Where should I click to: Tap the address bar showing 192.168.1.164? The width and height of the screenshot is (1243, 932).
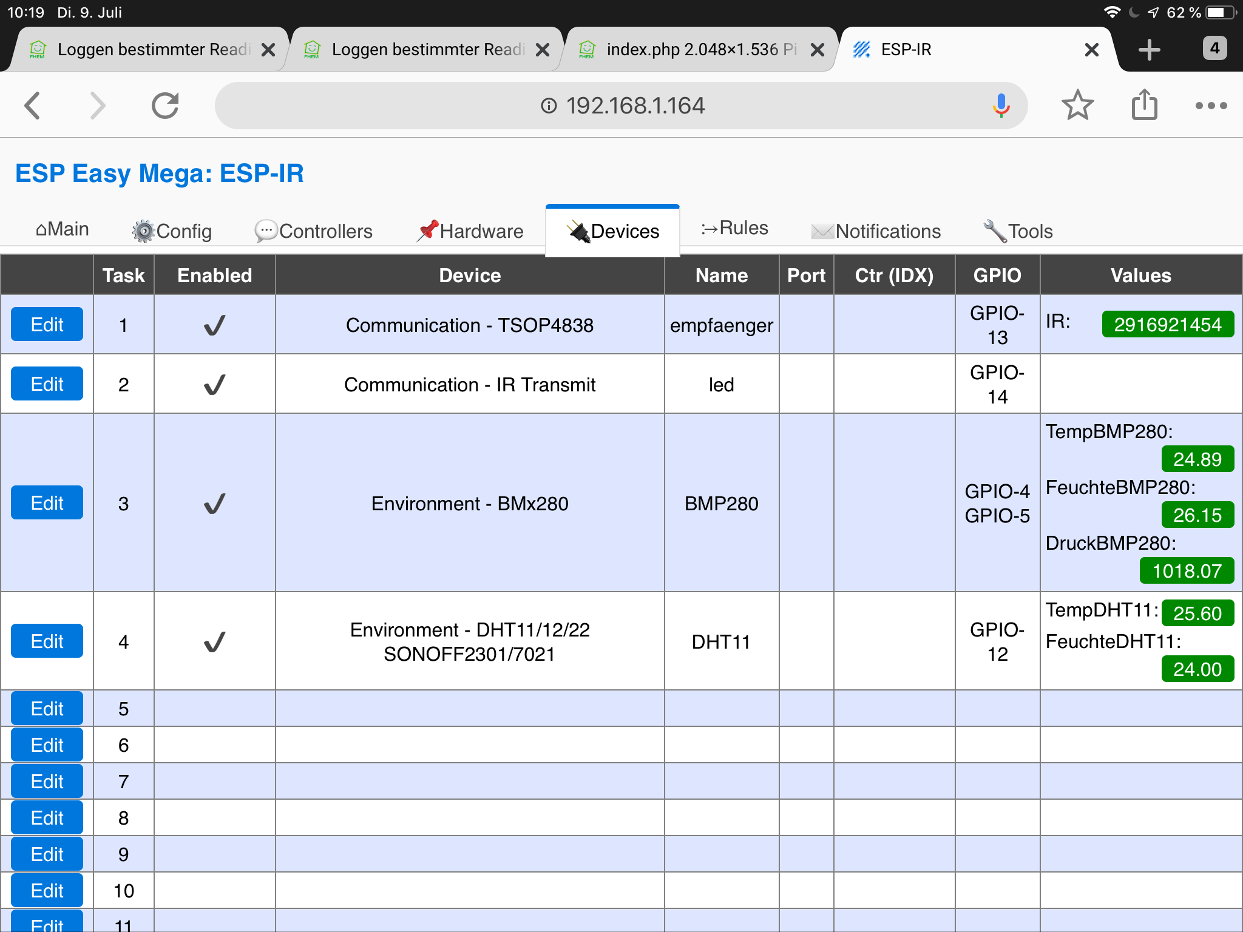[x=621, y=106]
